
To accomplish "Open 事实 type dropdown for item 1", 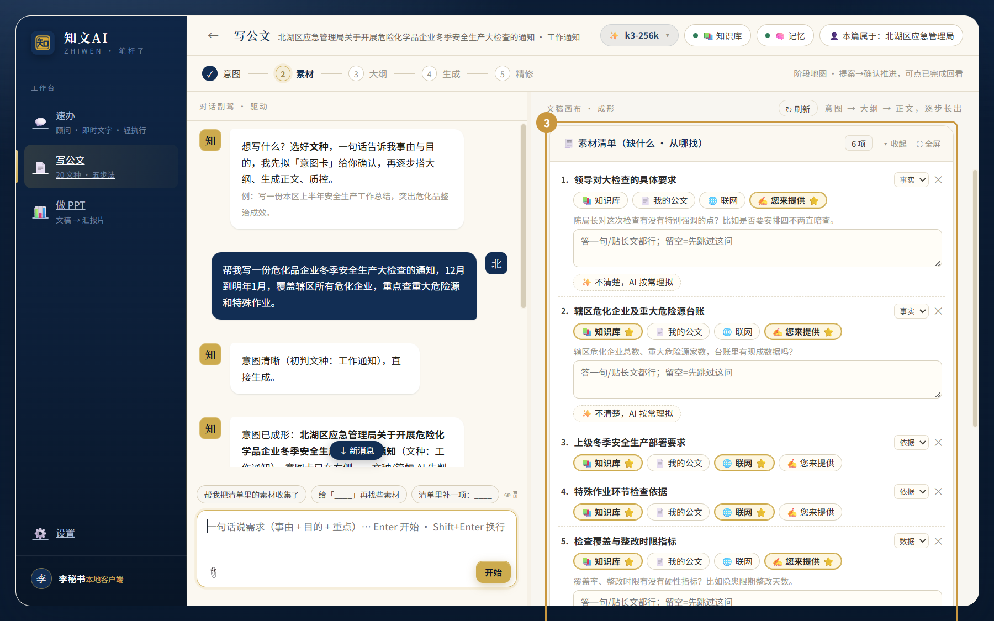I will (911, 180).
